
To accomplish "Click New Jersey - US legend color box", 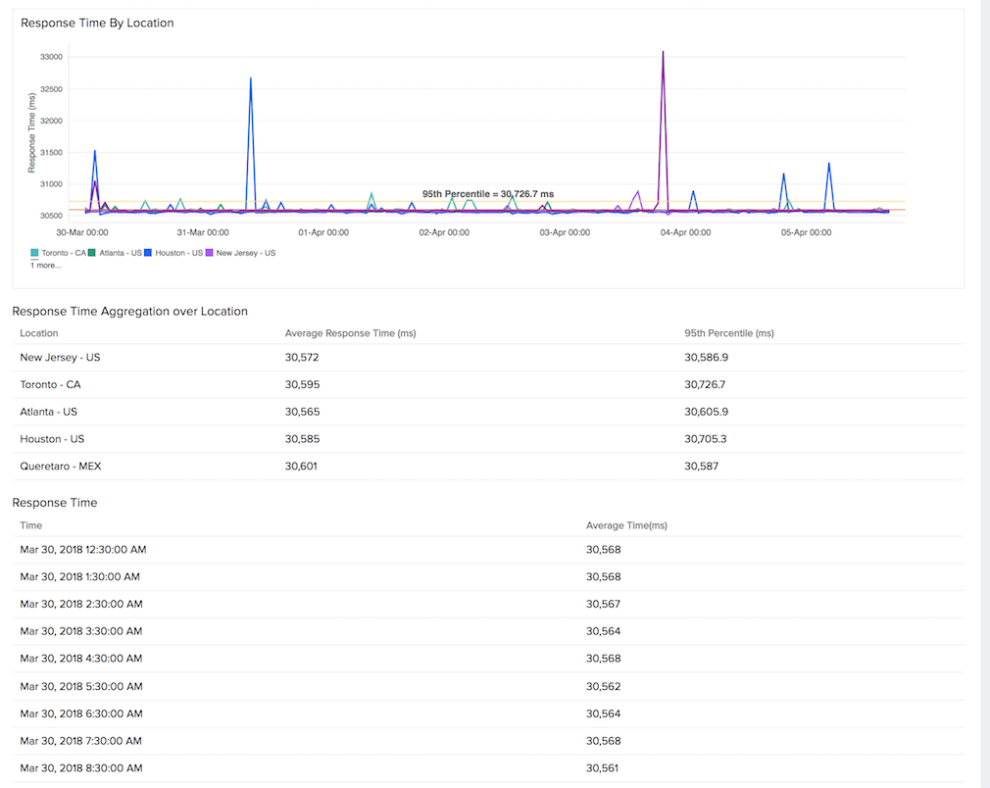I will (x=210, y=253).
